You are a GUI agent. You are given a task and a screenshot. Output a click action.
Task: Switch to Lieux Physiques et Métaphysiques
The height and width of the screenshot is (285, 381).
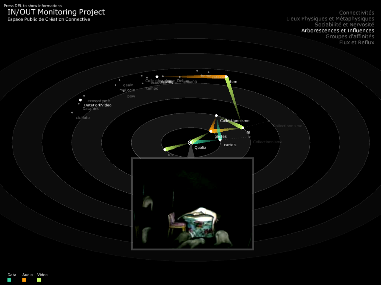(330, 19)
